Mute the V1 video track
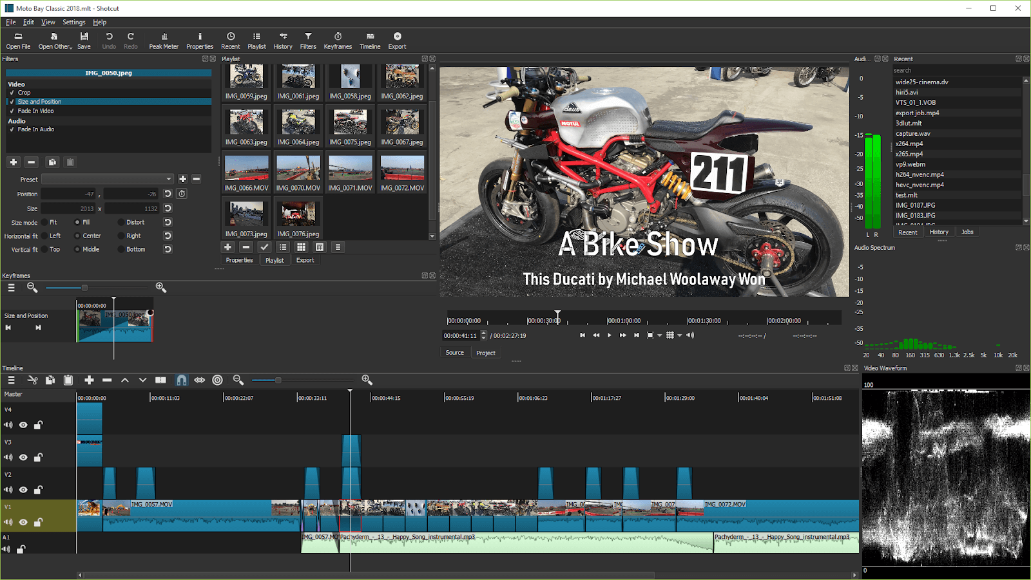The image size is (1031, 580). 8,523
